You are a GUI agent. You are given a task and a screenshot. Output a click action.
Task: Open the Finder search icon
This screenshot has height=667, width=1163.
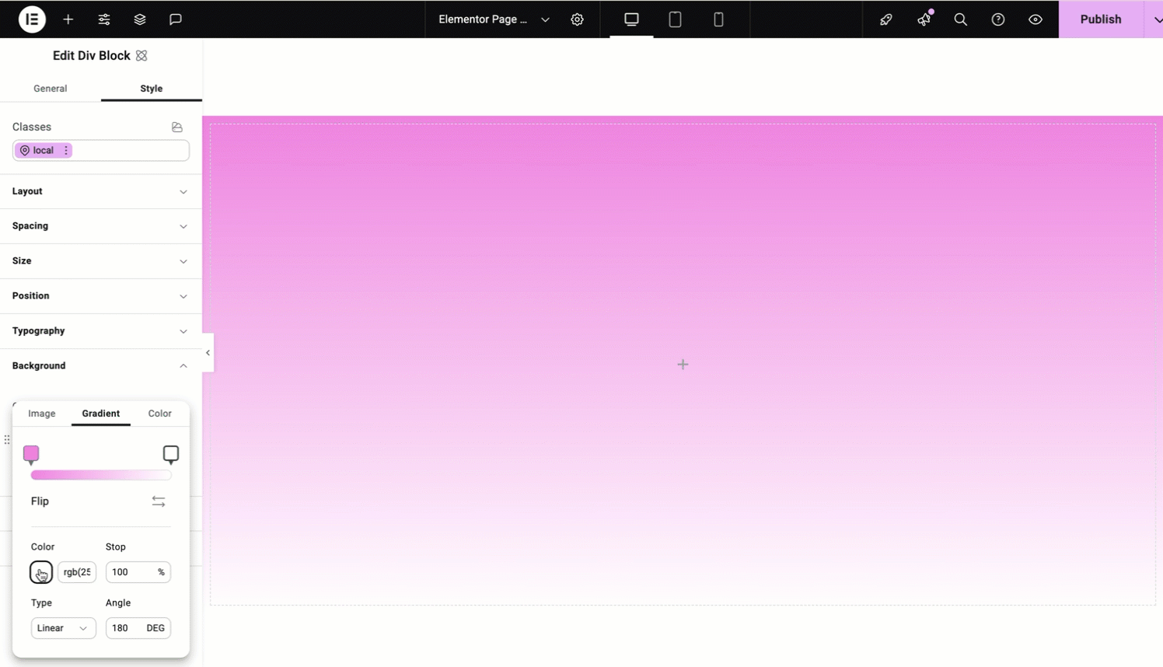pyautogui.click(x=961, y=19)
